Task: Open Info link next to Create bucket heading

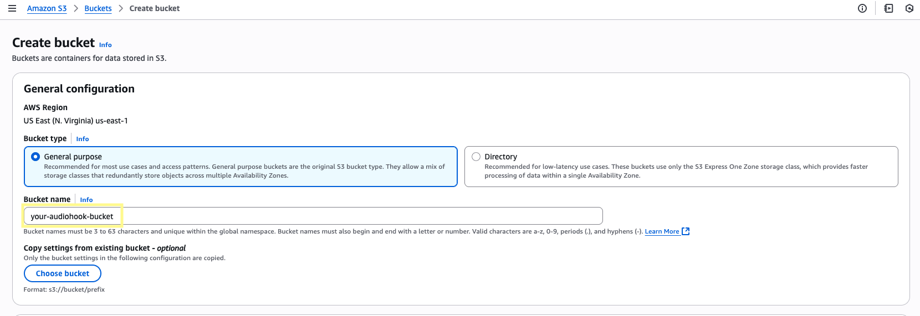Action: click(x=105, y=45)
